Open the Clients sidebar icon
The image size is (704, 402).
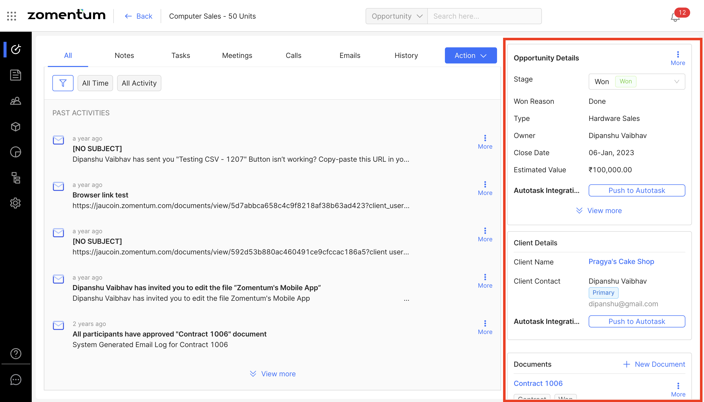pos(15,101)
